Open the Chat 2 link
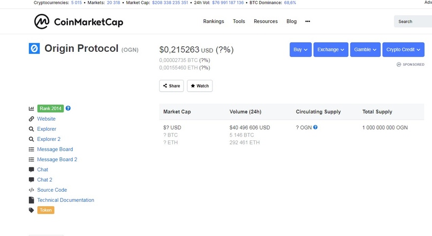Screen dimensions: 432x236 44,180
